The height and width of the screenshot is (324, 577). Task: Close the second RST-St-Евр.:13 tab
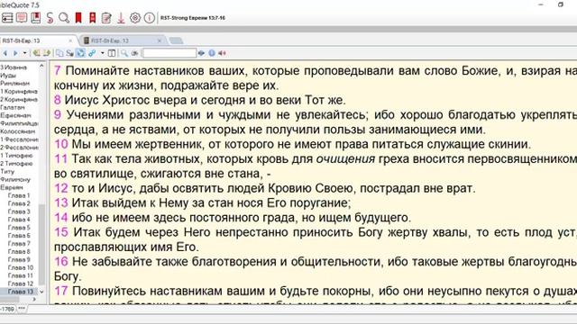pos(160,40)
